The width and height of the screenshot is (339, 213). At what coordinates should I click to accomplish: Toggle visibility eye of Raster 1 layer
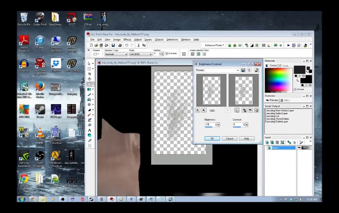click(299, 148)
